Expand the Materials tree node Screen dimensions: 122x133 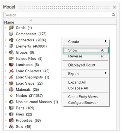6,89
